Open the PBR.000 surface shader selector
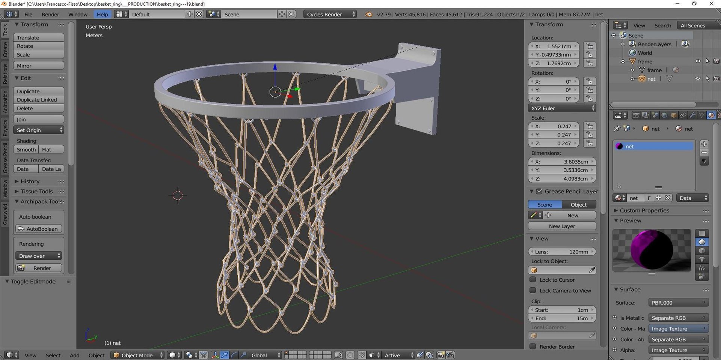Image resolution: width=721 pixels, height=360 pixels. point(679,303)
